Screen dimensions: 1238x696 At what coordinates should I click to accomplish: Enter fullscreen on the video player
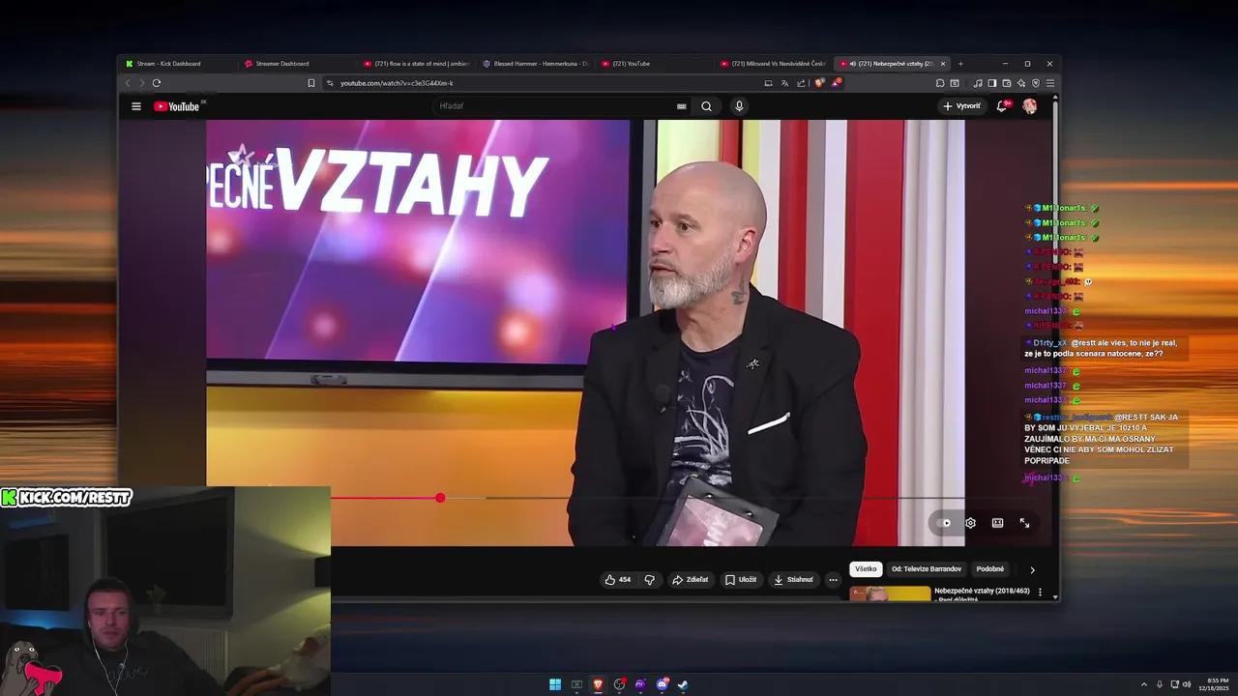[1024, 522]
